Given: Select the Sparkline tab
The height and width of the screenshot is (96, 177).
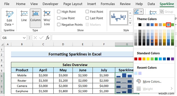Looking at the screenshot, I should pos(167,4).
